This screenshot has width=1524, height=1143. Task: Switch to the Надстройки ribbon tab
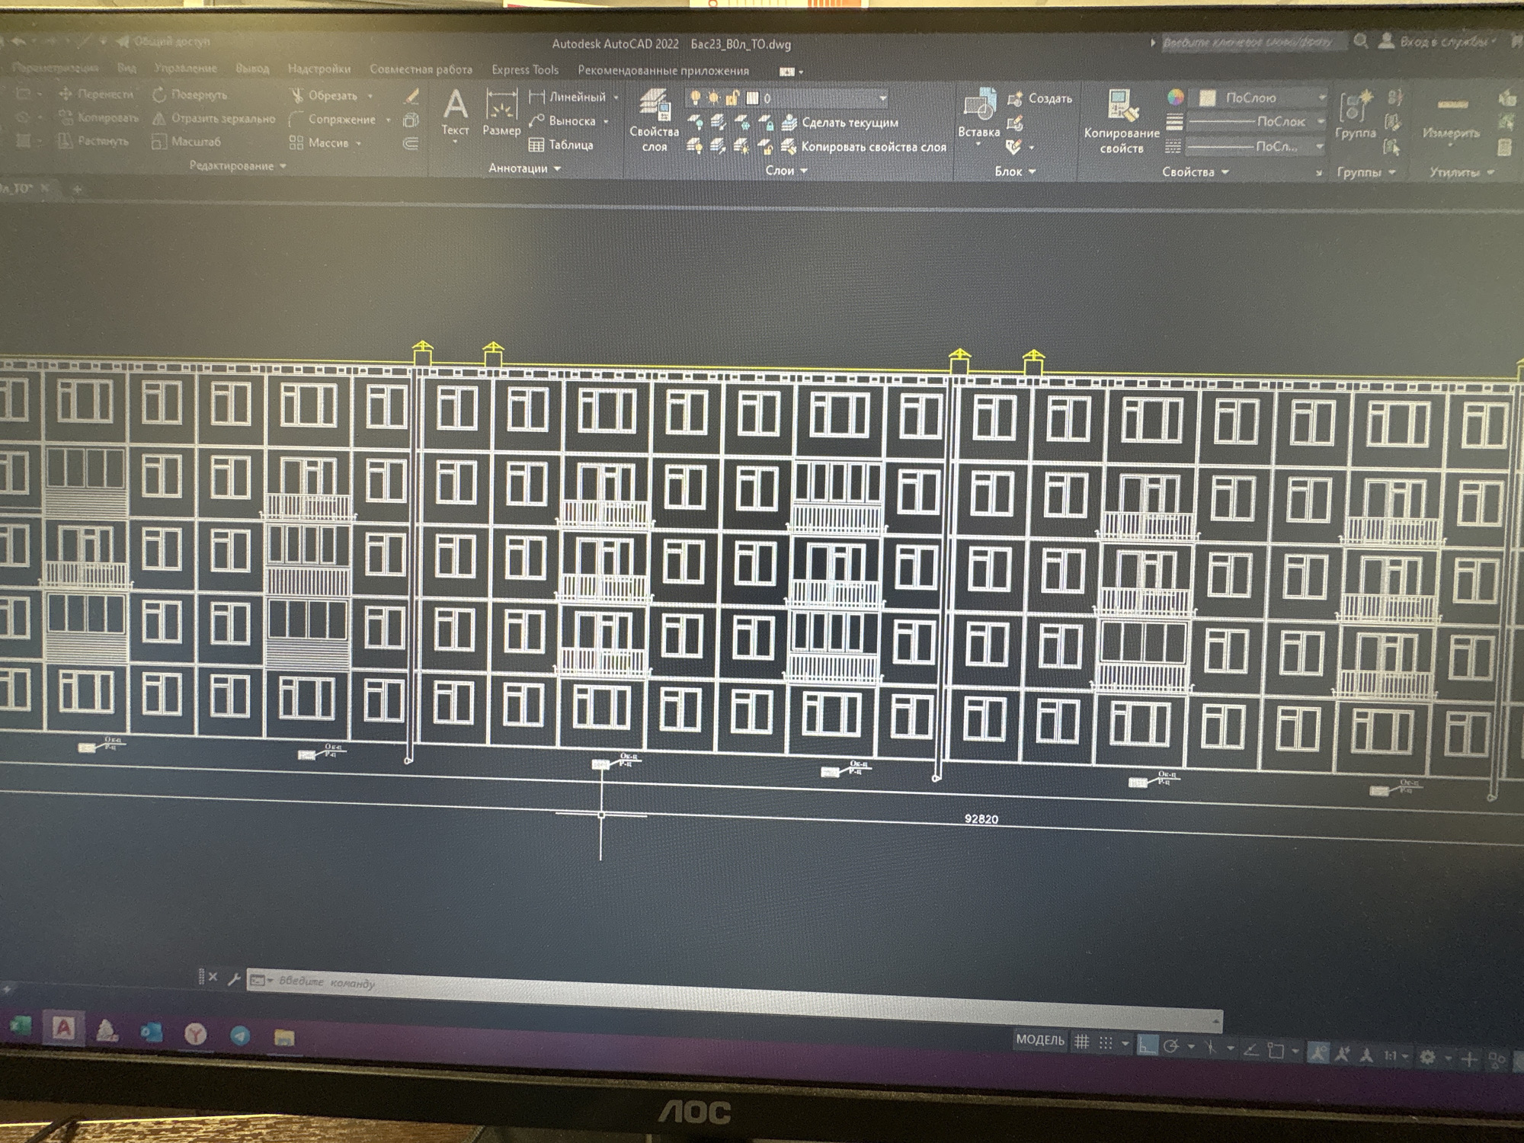pyautogui.click(x=319, y=69)
